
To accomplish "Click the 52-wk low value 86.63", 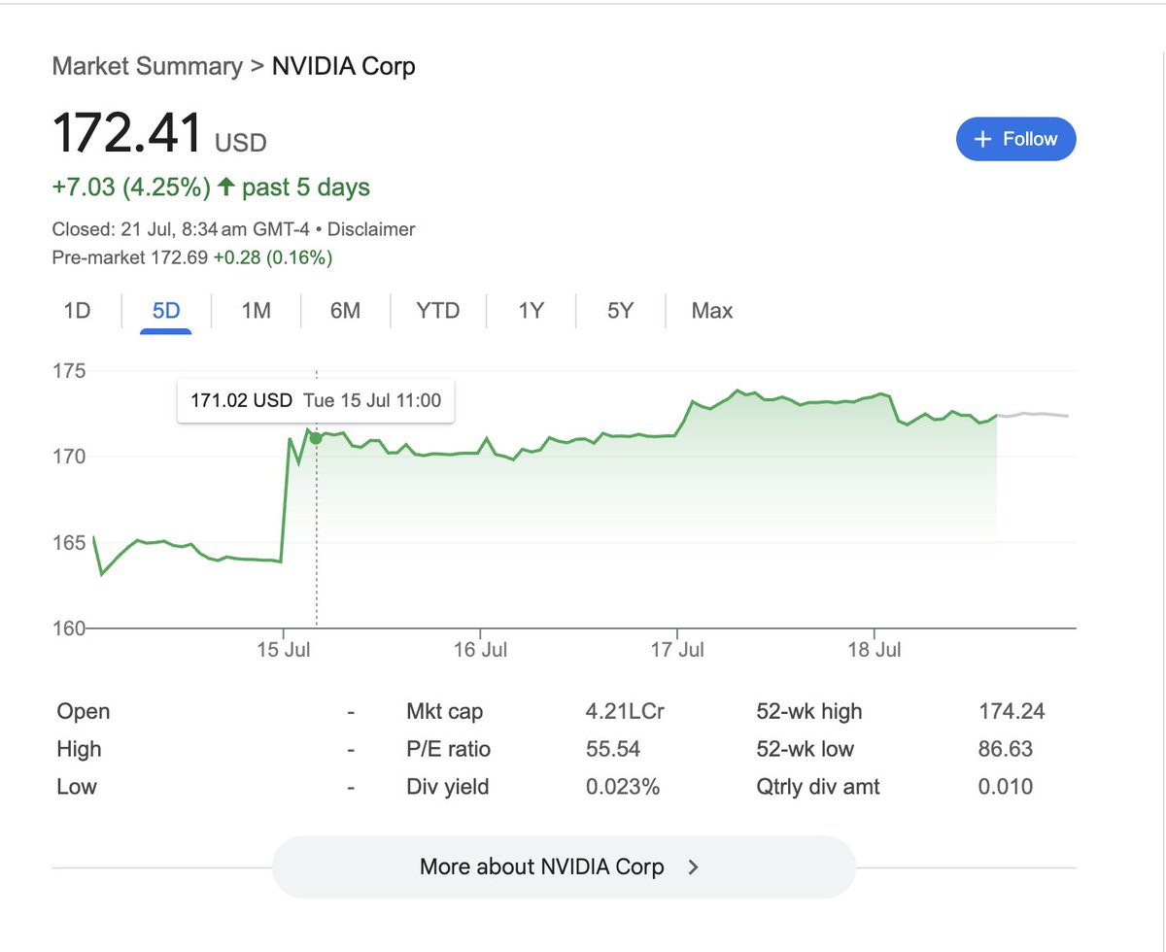I will (1006, 750).
